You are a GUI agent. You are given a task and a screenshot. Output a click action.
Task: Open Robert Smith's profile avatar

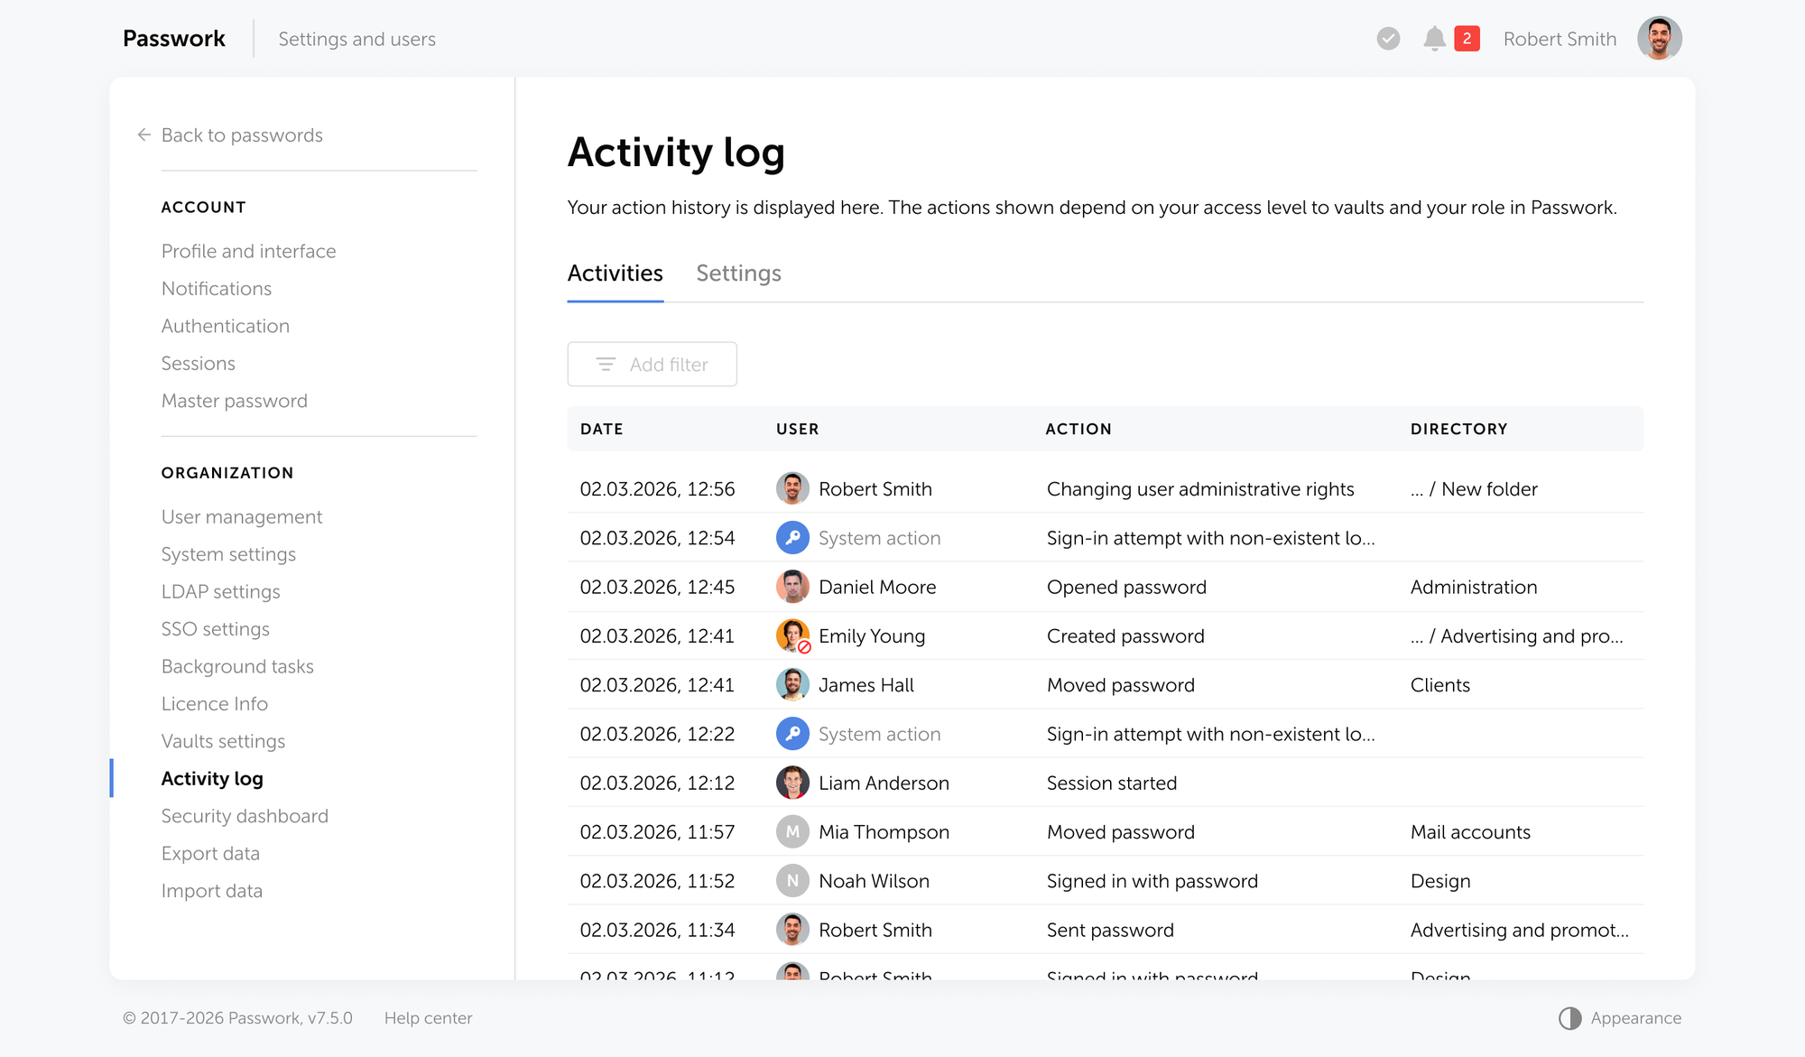pos(1659,38)
